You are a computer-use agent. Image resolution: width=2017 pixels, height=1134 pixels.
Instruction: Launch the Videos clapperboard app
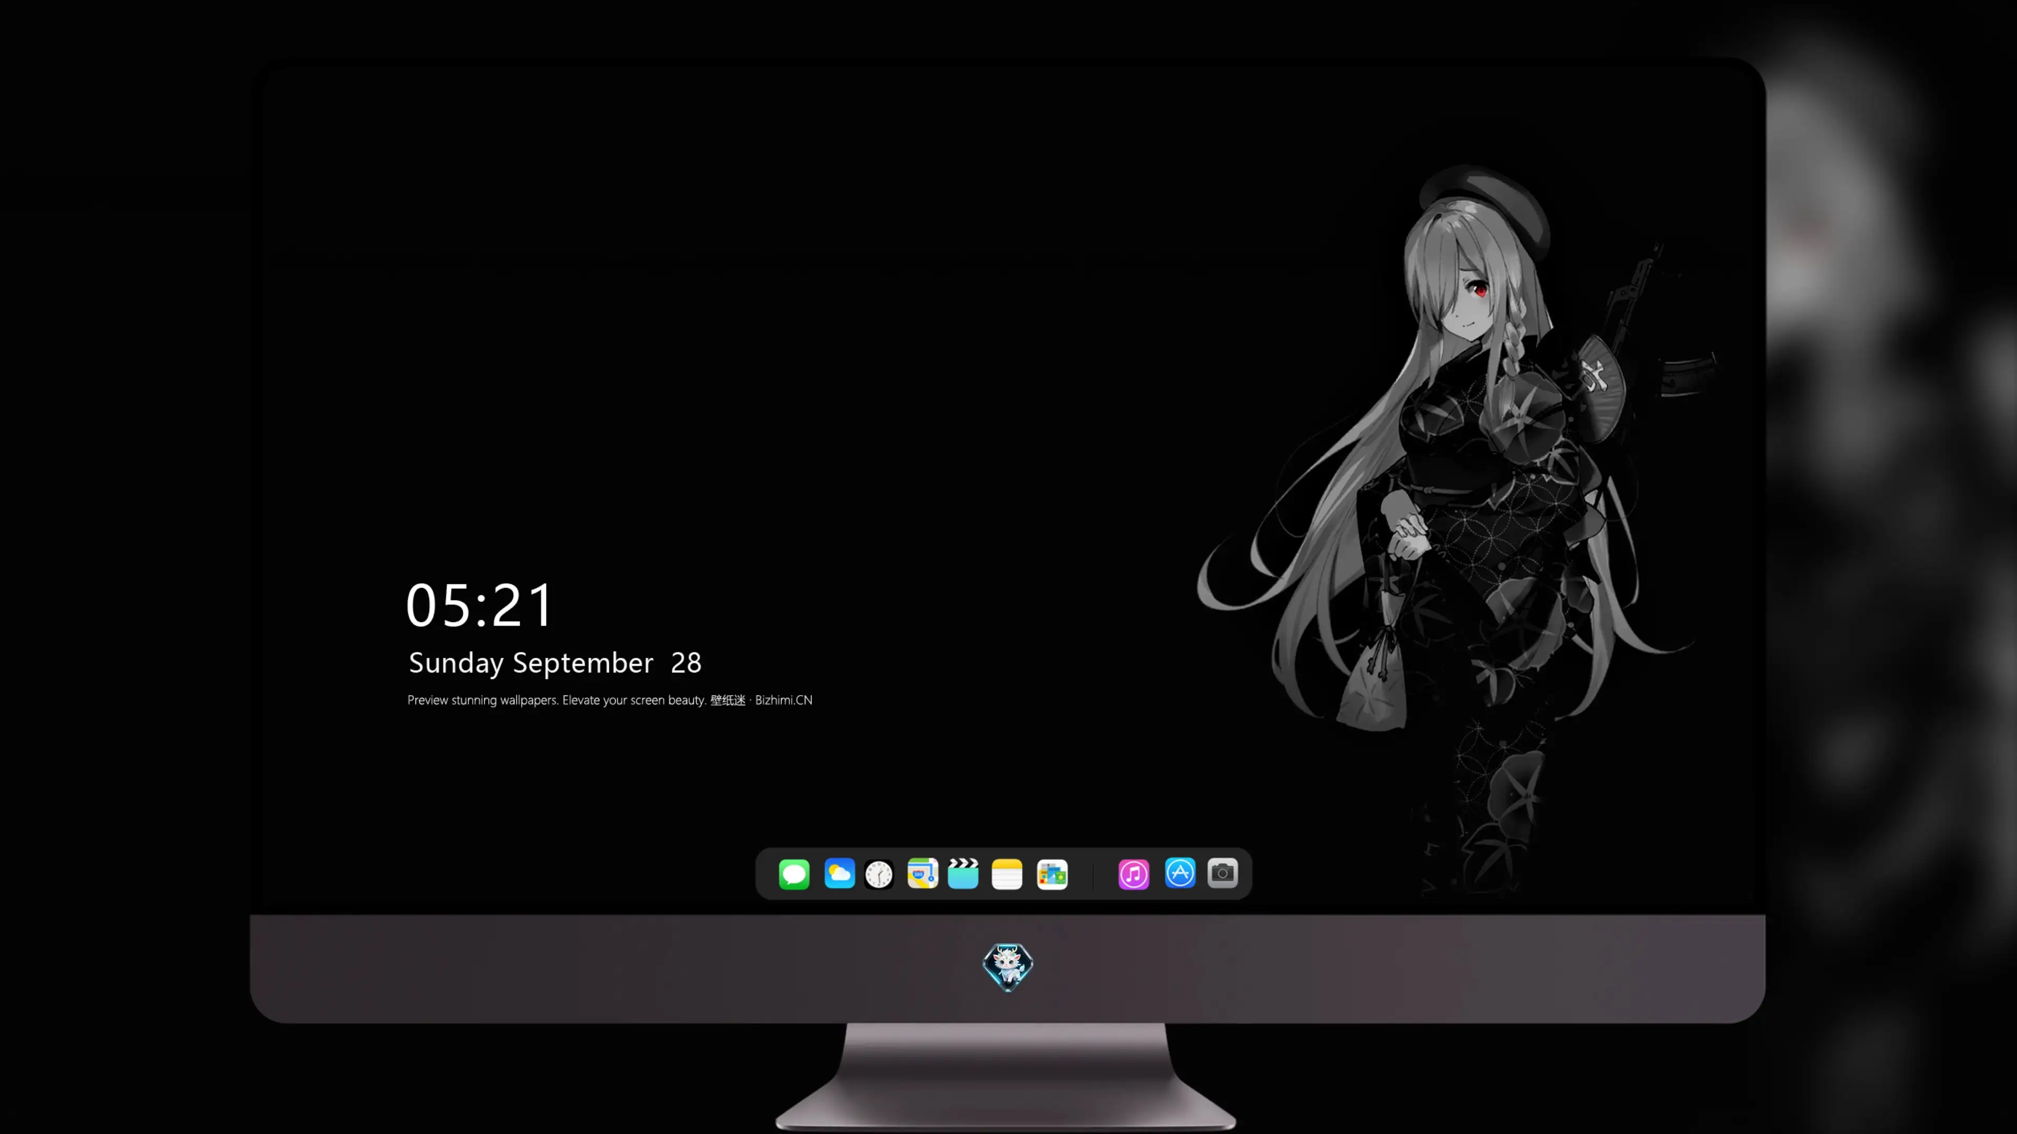point(963,874)
